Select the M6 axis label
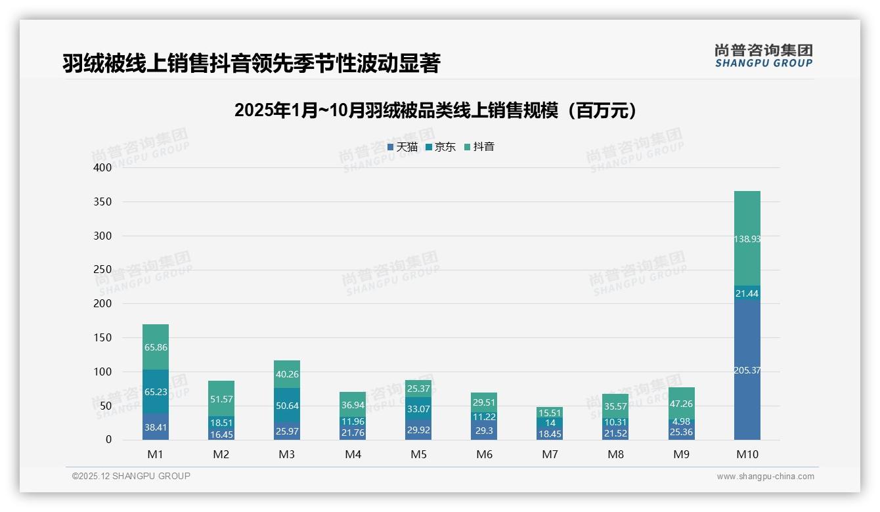This screenshot has width=880, height=512. tap(484, 454)
